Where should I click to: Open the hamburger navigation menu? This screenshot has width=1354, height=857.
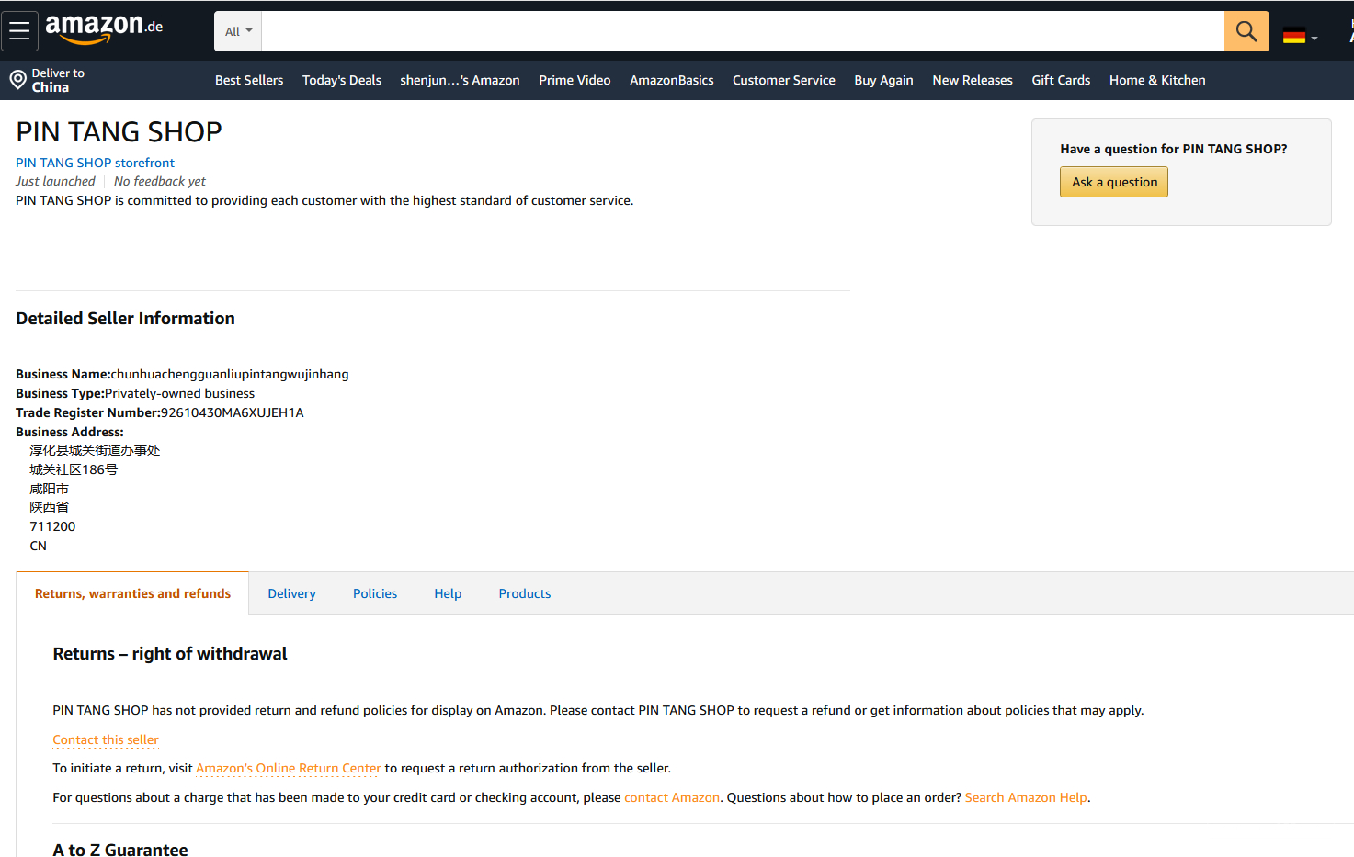(x=19, y=31)
